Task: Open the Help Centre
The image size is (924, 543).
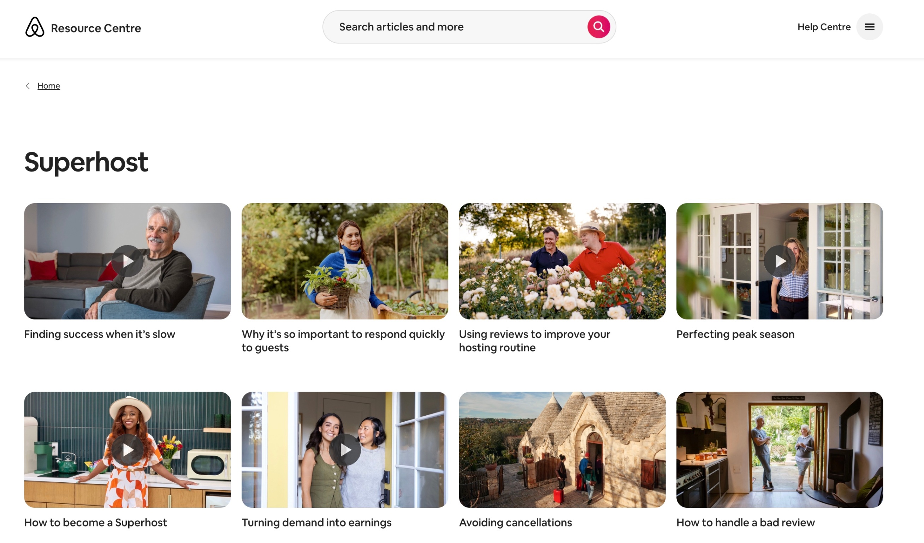Action: pyautogui.click(x=824, y=27)
